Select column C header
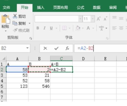The width and height of the screenshot is (127, 106). pyautogui.click(x=61, y=59)
